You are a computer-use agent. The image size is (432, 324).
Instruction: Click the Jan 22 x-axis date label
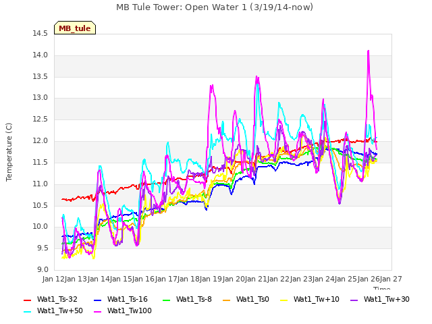click(x=279, y=279)
